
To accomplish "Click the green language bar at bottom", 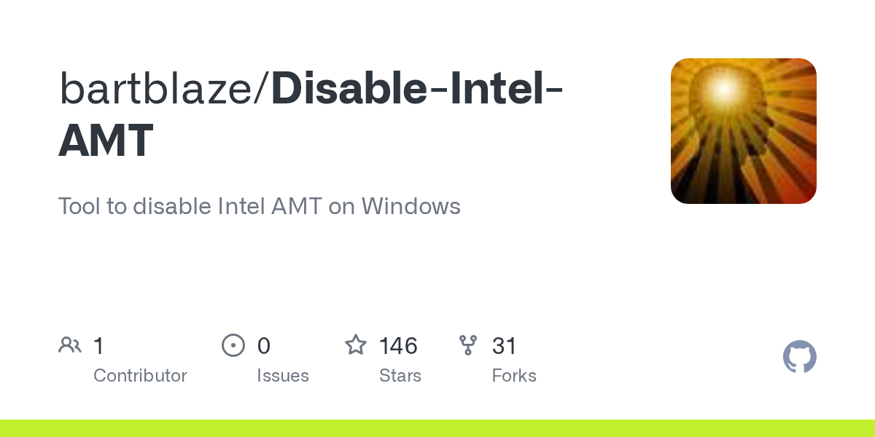I will click(x=437, y=428).
